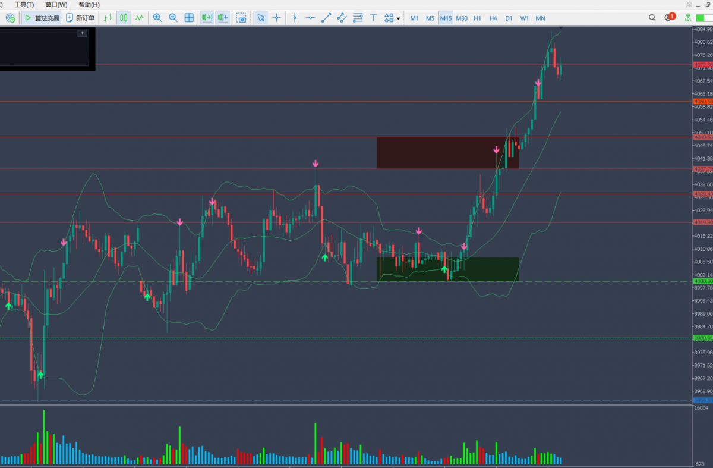Click the plus button on dark panel
The width and height of the screenshot is (713, 468).
click(x=82, y=33)
